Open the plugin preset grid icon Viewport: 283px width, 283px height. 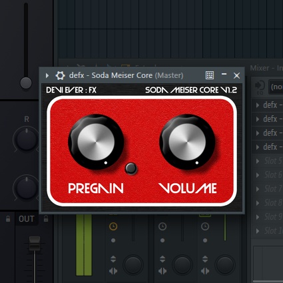coord(210,75)
